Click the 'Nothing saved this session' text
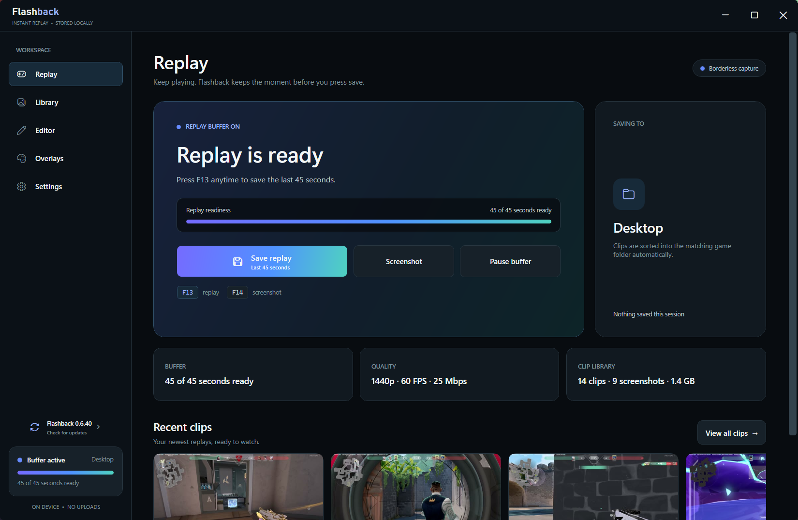Screen dimensions: 798x520 click(649, 314)
